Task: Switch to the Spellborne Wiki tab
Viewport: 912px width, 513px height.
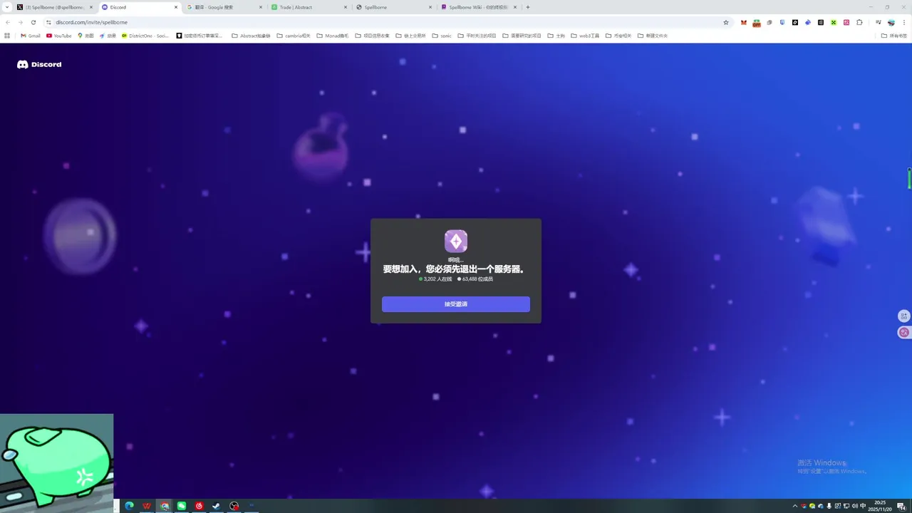Action: tap(479, 7)
